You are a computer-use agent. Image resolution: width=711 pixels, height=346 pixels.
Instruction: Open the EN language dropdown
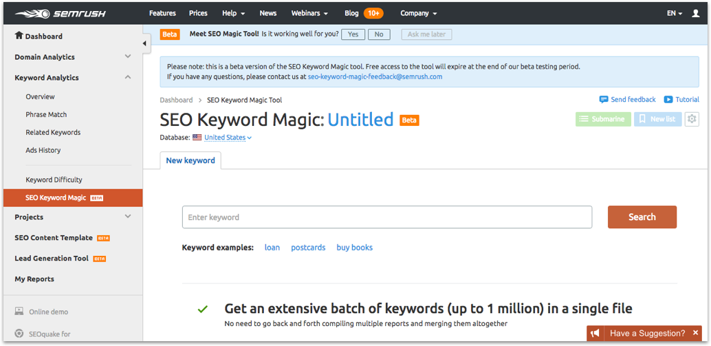pos(674,13)
